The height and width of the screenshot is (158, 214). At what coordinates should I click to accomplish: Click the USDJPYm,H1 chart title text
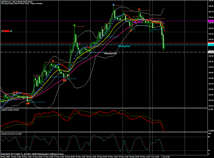point(6,2)
